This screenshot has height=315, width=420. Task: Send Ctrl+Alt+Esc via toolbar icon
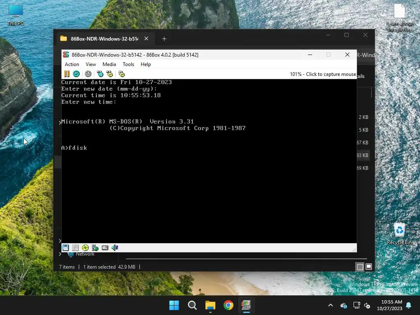[x=110, y=74]
